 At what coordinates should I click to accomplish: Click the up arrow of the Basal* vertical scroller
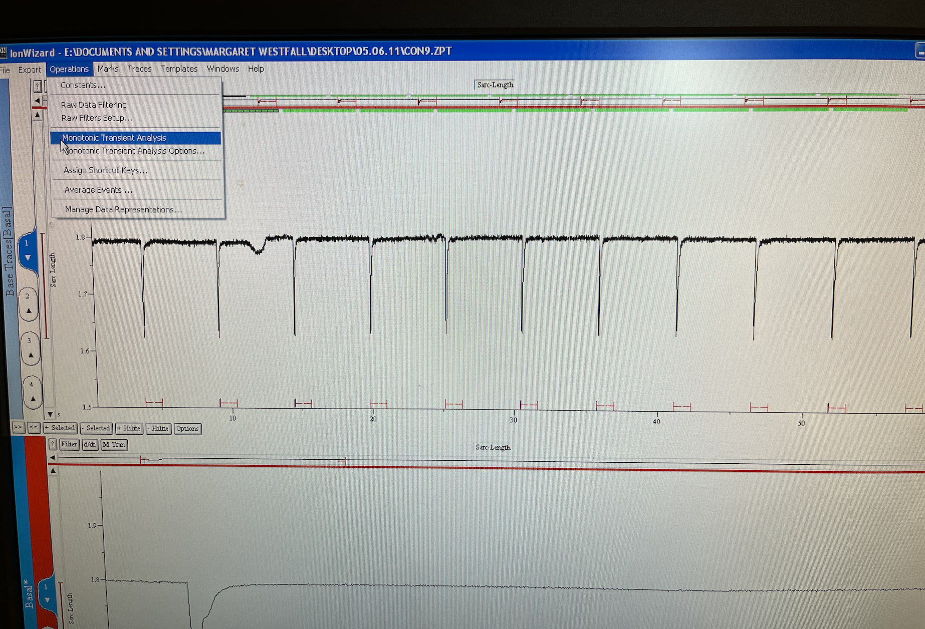coord(53,471)
